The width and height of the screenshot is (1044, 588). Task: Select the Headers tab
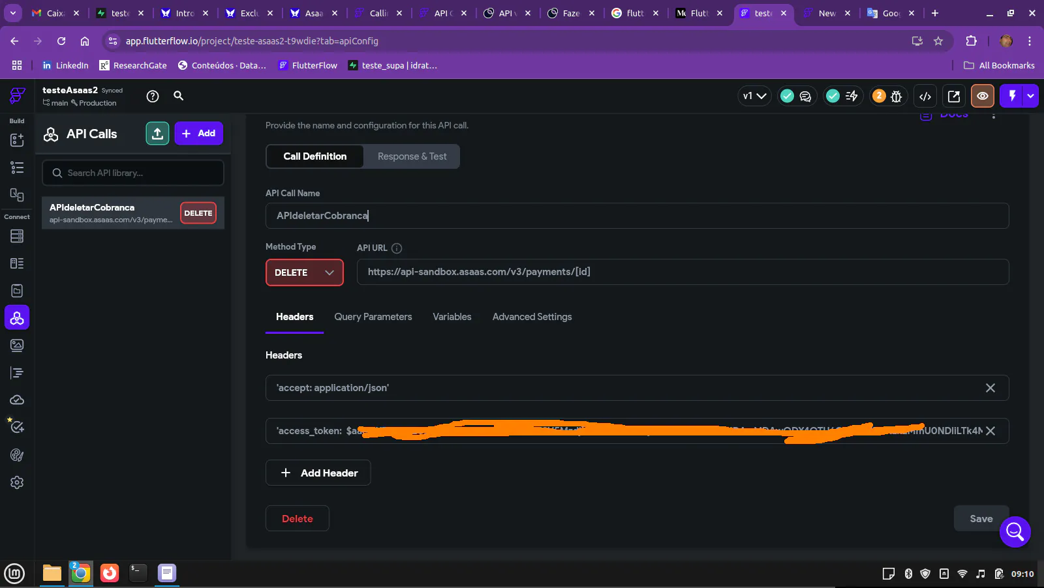(294, 317)
